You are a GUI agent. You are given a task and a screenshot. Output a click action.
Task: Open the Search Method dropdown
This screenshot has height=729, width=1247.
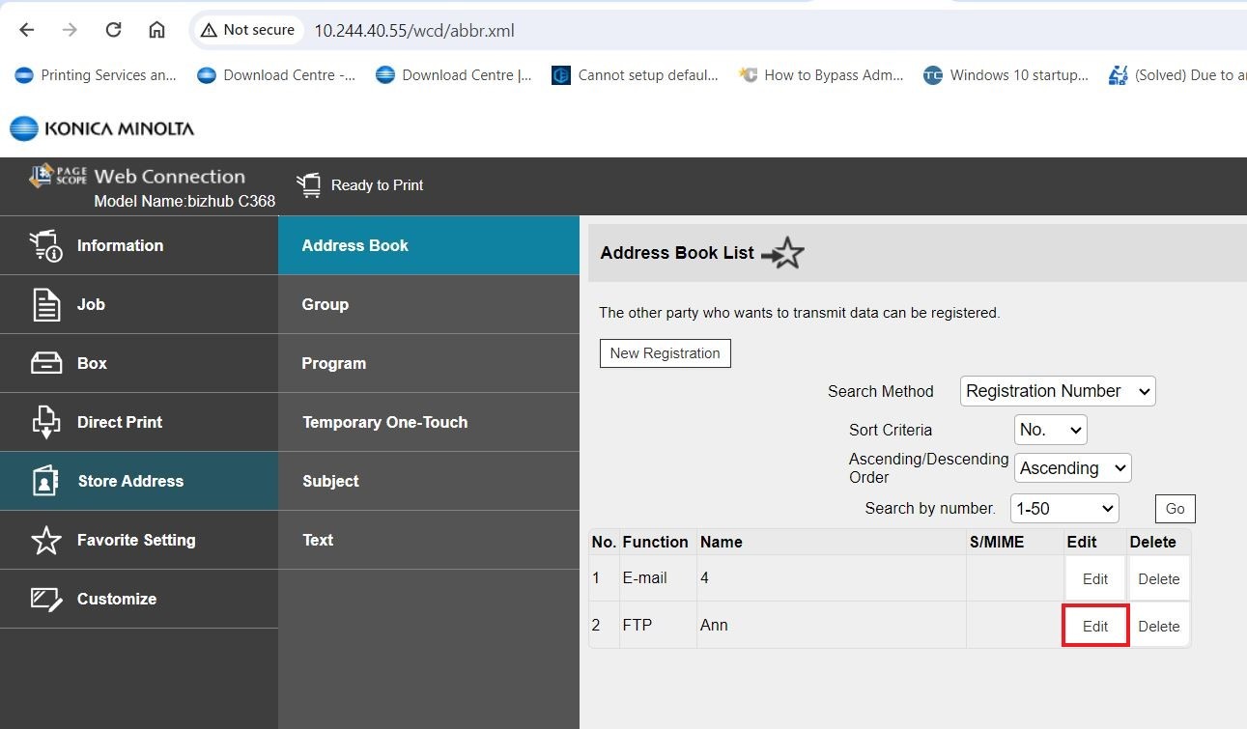click(x=1058, y=391)
